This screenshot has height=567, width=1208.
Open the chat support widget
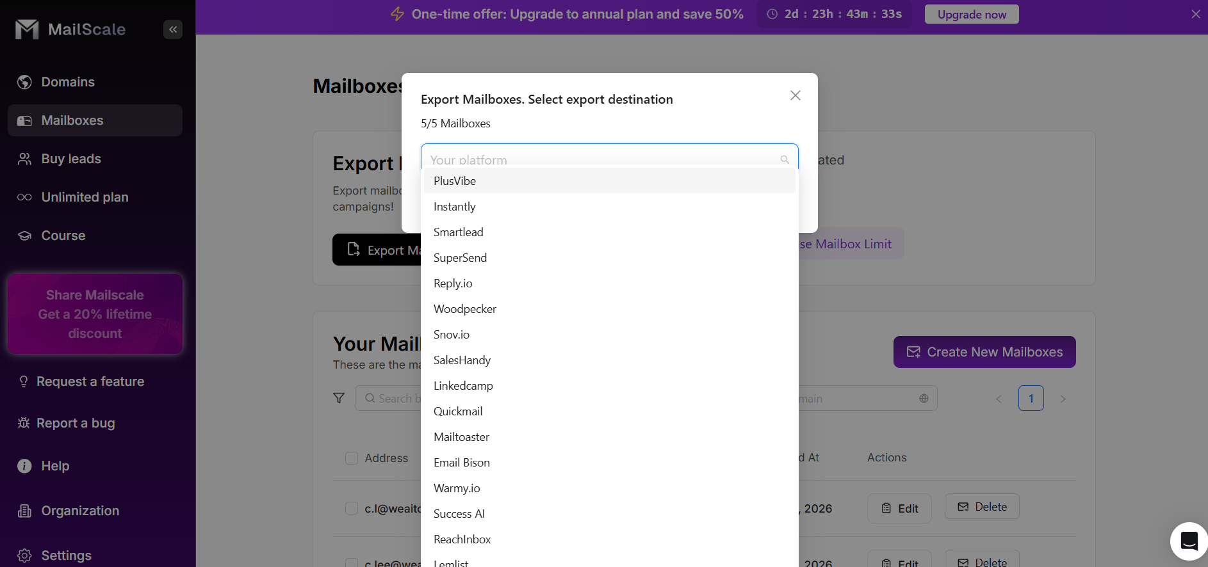[1189, 541]
